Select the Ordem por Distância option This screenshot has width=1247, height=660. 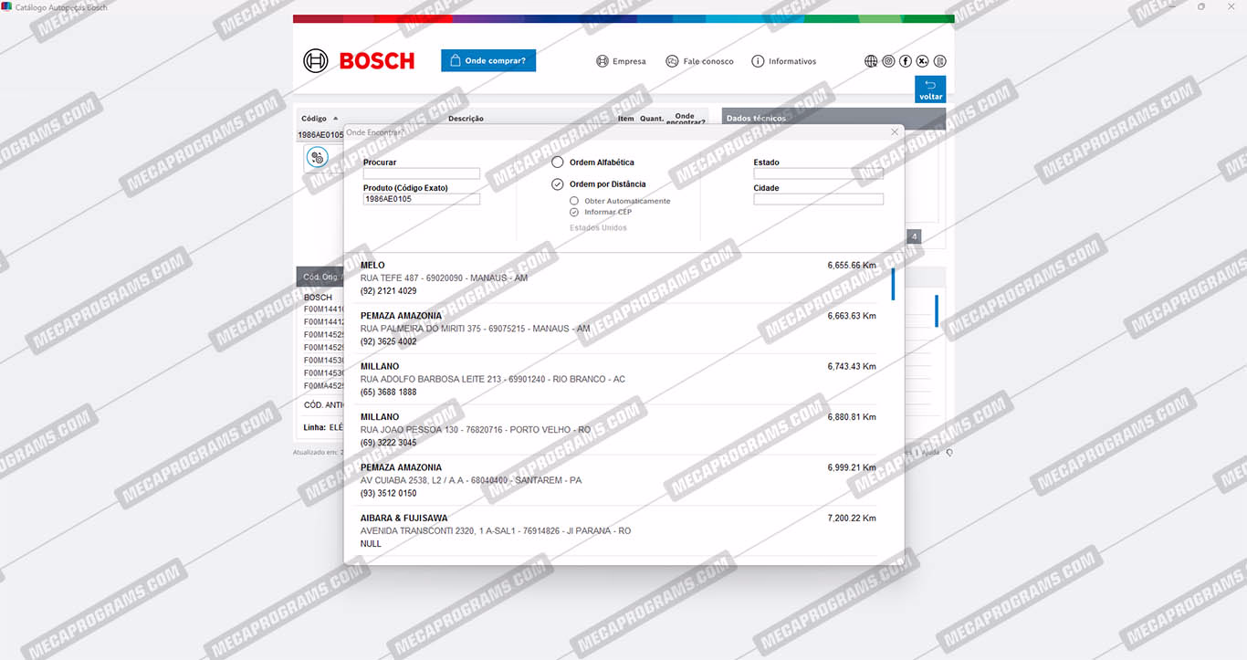pyautogui.click(x=558, y=184)
